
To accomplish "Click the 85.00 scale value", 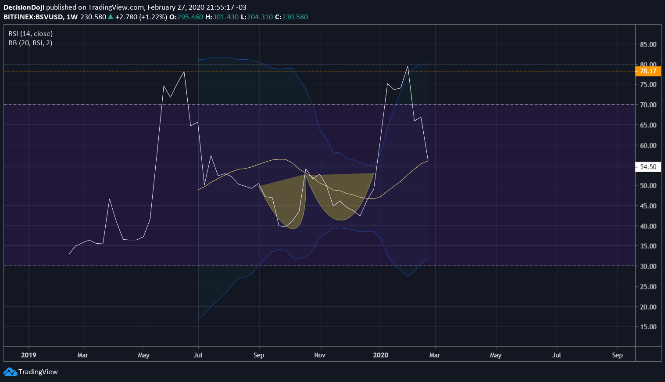I will [648, 44].
